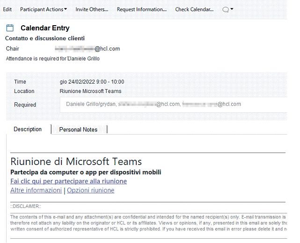Click the 'Time' field label
The height and width of the screenshot is (243, 300).
pyautogui.click(x=20, y=82)
